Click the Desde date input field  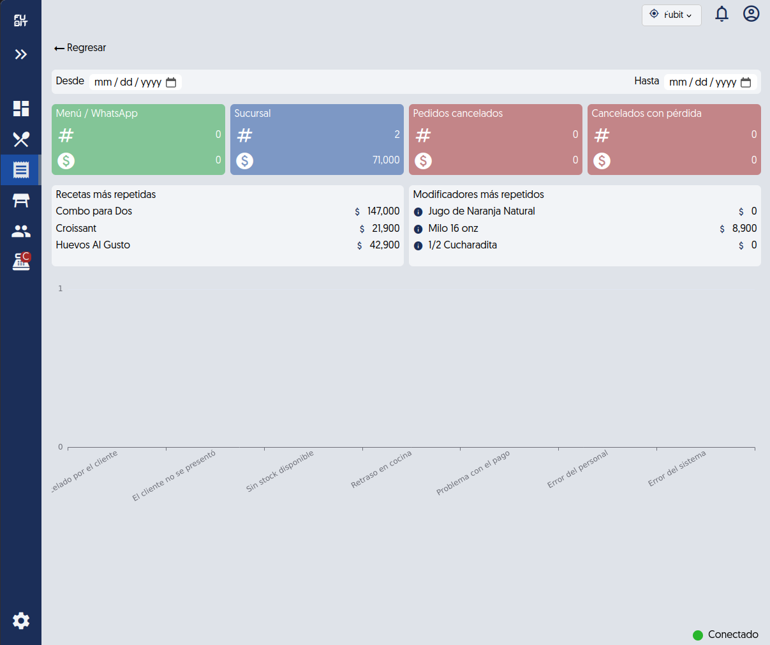(135, 82)
